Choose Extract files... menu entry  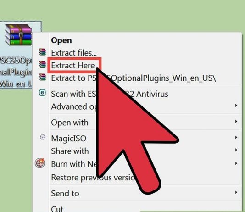(x=74, y=53)
